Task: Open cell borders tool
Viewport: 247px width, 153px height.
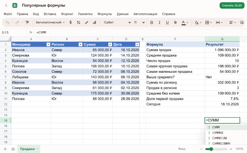Action: coord(207,22)
